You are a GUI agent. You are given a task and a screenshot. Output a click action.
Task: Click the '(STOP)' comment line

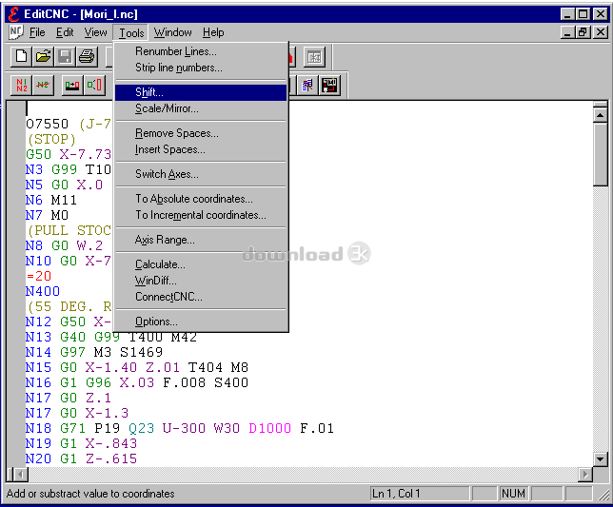pos(50,140)
